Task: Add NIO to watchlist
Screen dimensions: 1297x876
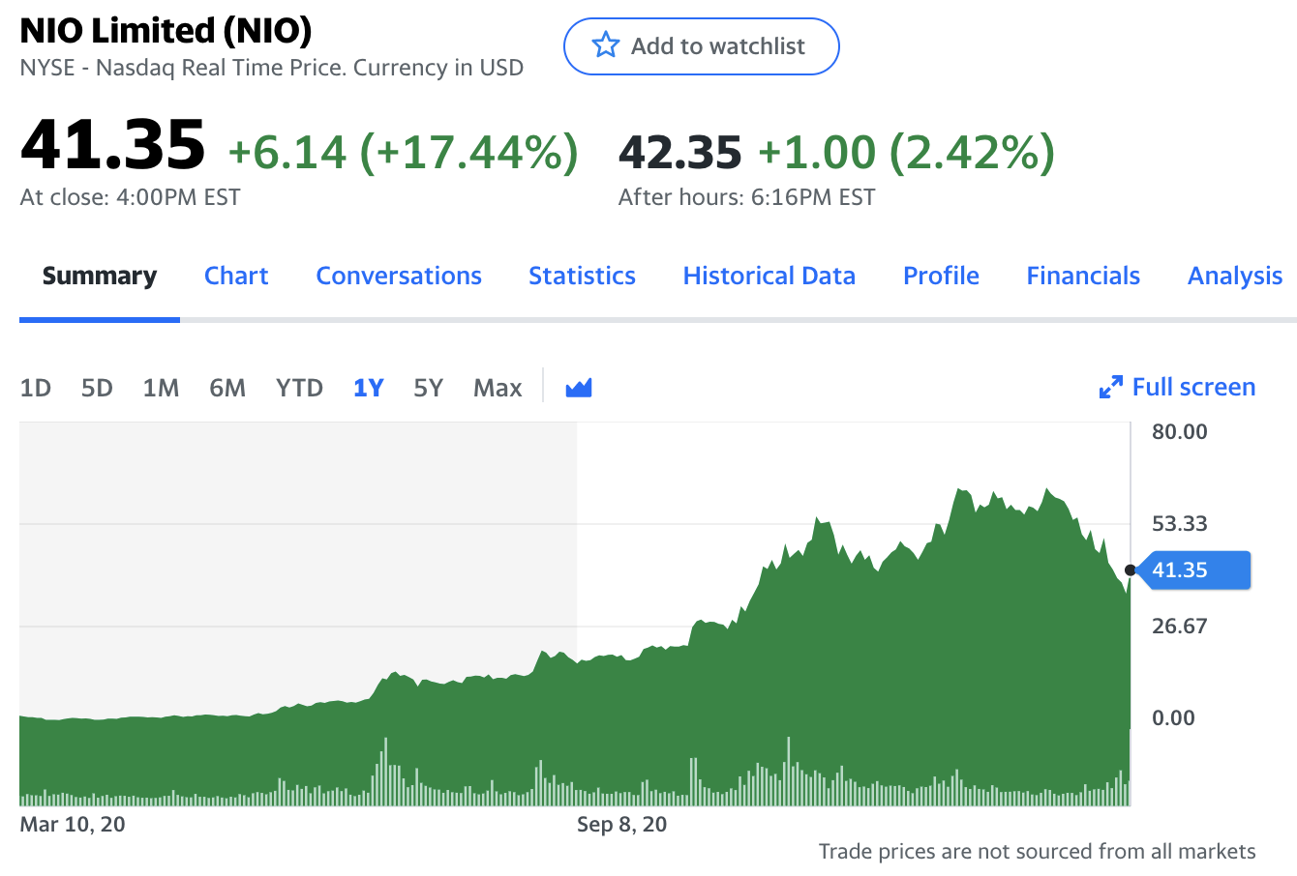Action: [702, 46]
